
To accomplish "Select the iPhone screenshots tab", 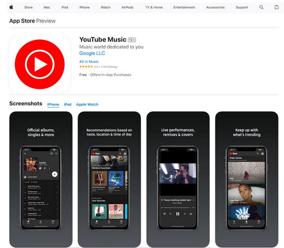I will pos(53,104).
